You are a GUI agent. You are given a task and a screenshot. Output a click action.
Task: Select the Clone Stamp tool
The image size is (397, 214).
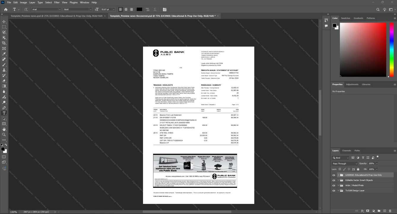pos(4,70)
